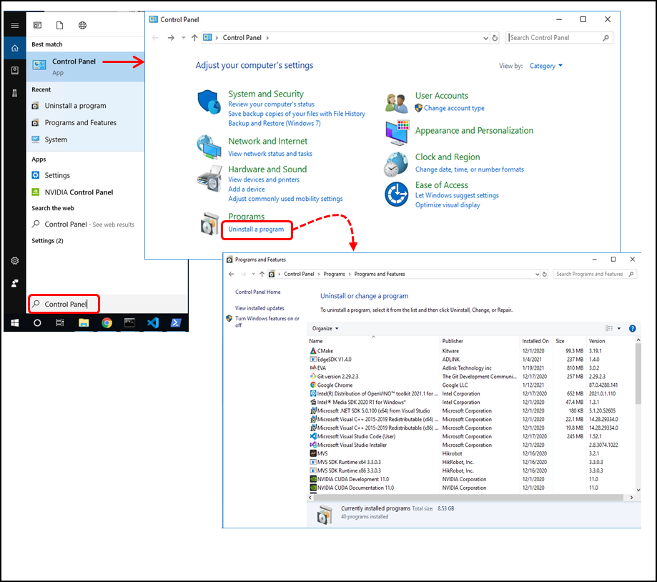Select the User Accounts people icon
The image size is (657, 582).
(396, 103)
